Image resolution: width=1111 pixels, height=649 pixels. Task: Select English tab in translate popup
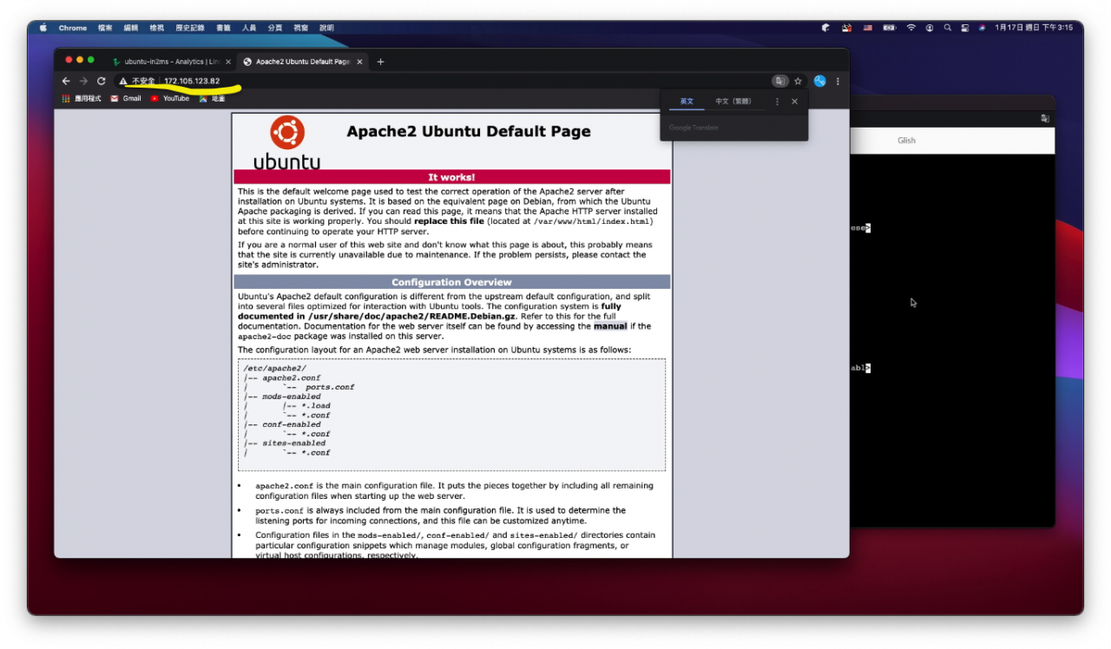pyautogui.click(x=687, y=102)
